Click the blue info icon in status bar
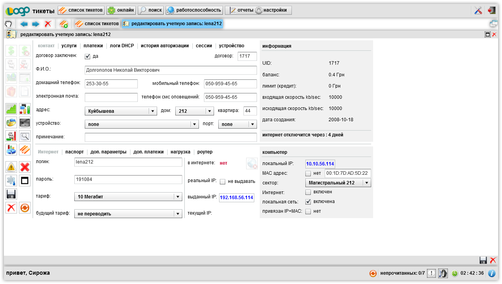 pos(492,273)
